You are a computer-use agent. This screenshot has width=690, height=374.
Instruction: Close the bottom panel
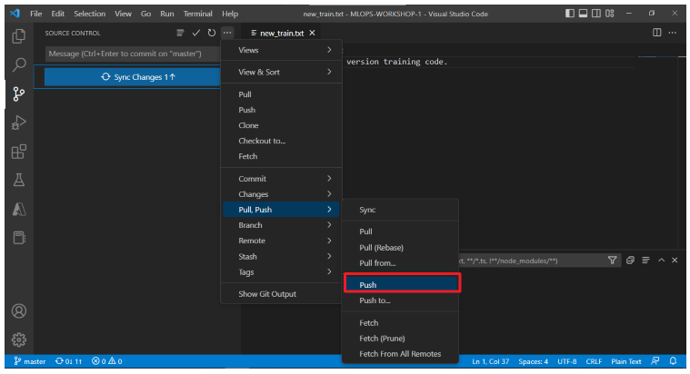click(x=675, y=261)
